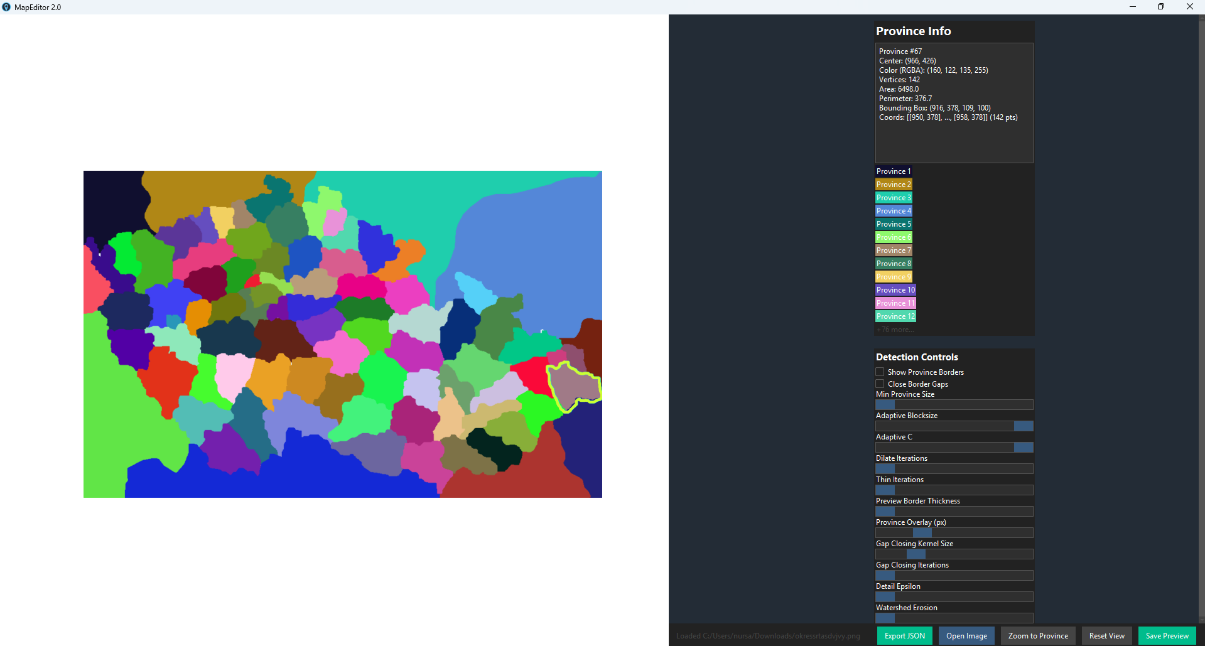Enable Close Border Gaps
This screenshot has width=1205, height=646.
click(x=880, y=384)
